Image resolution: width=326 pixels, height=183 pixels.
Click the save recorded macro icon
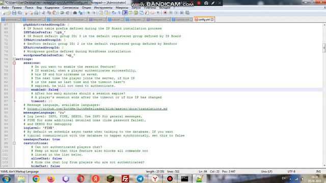(x=187, y=13)
